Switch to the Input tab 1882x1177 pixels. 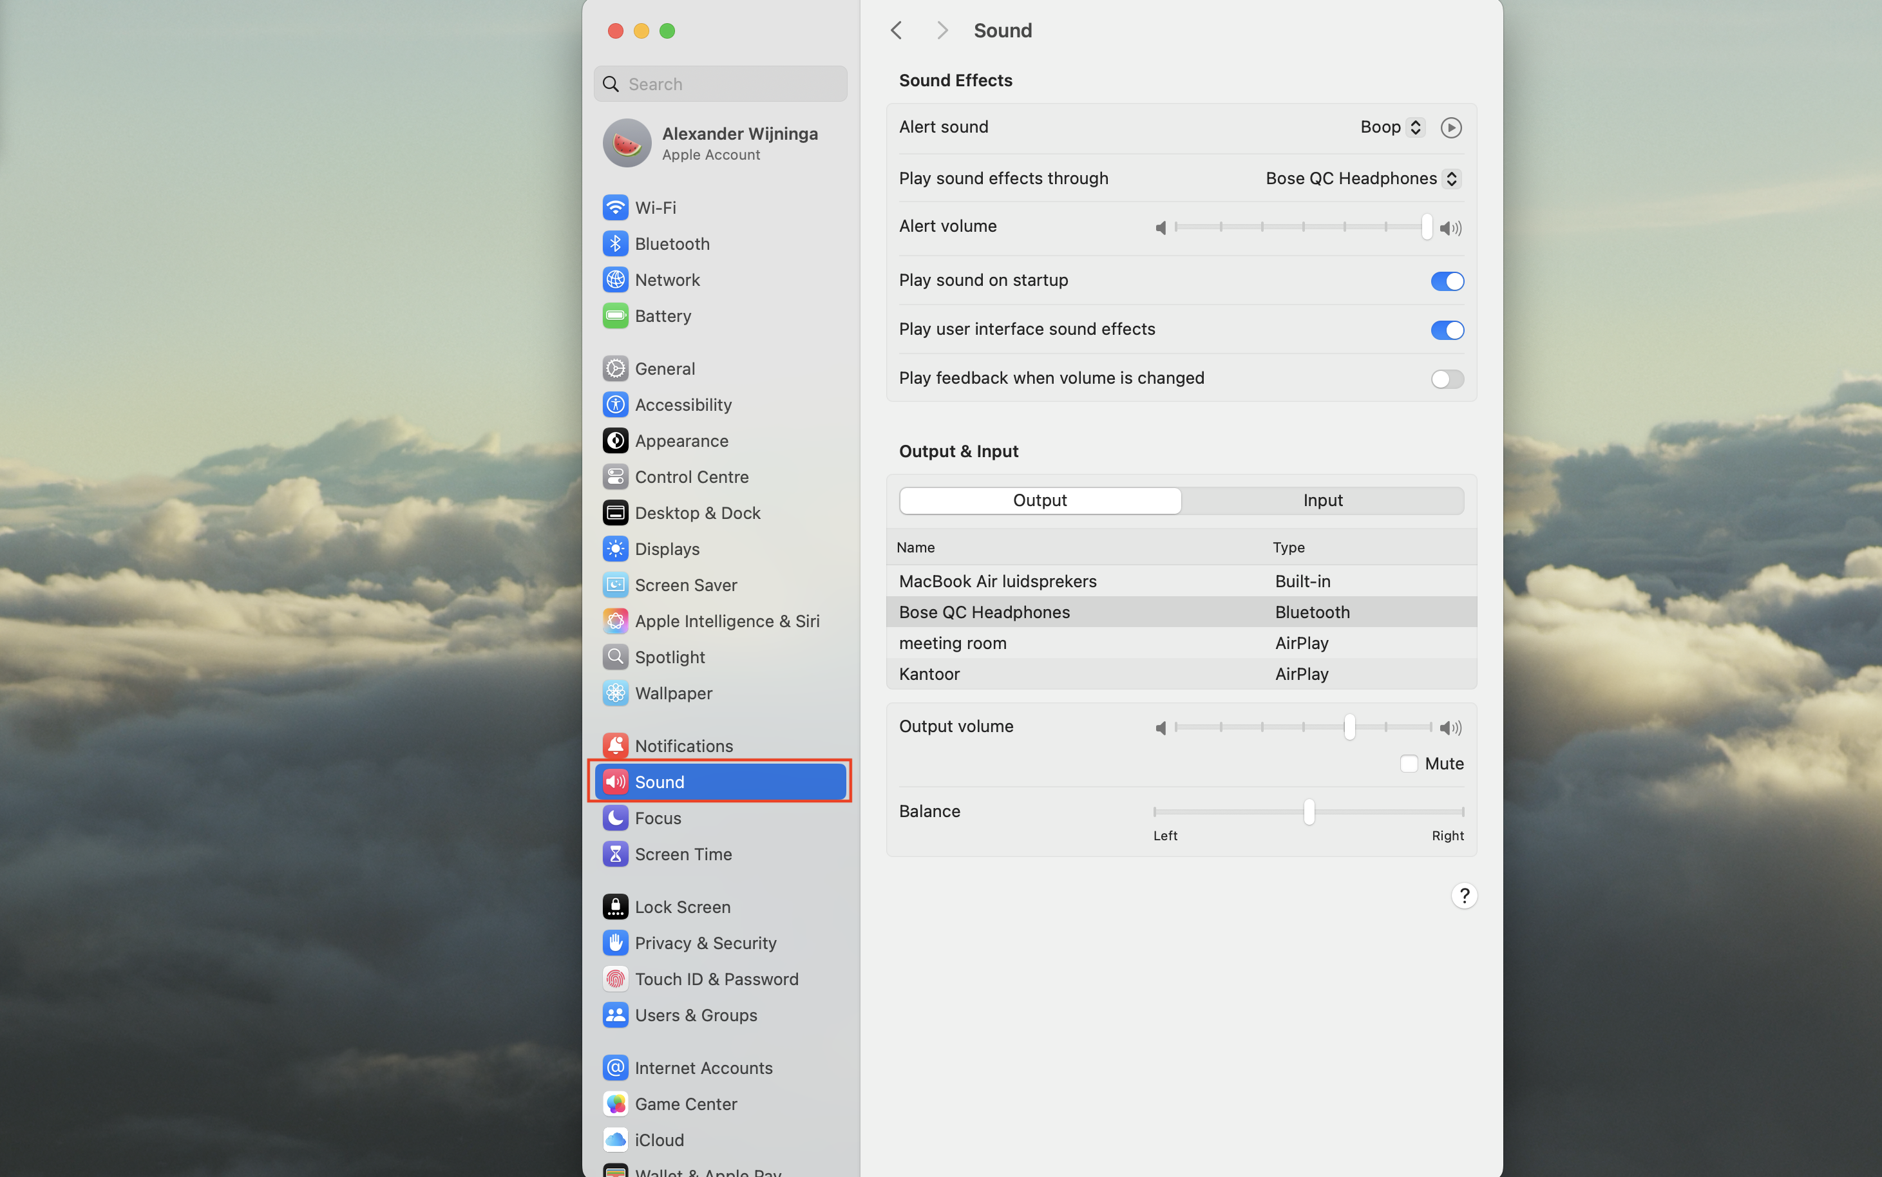tap(1322, 500)
